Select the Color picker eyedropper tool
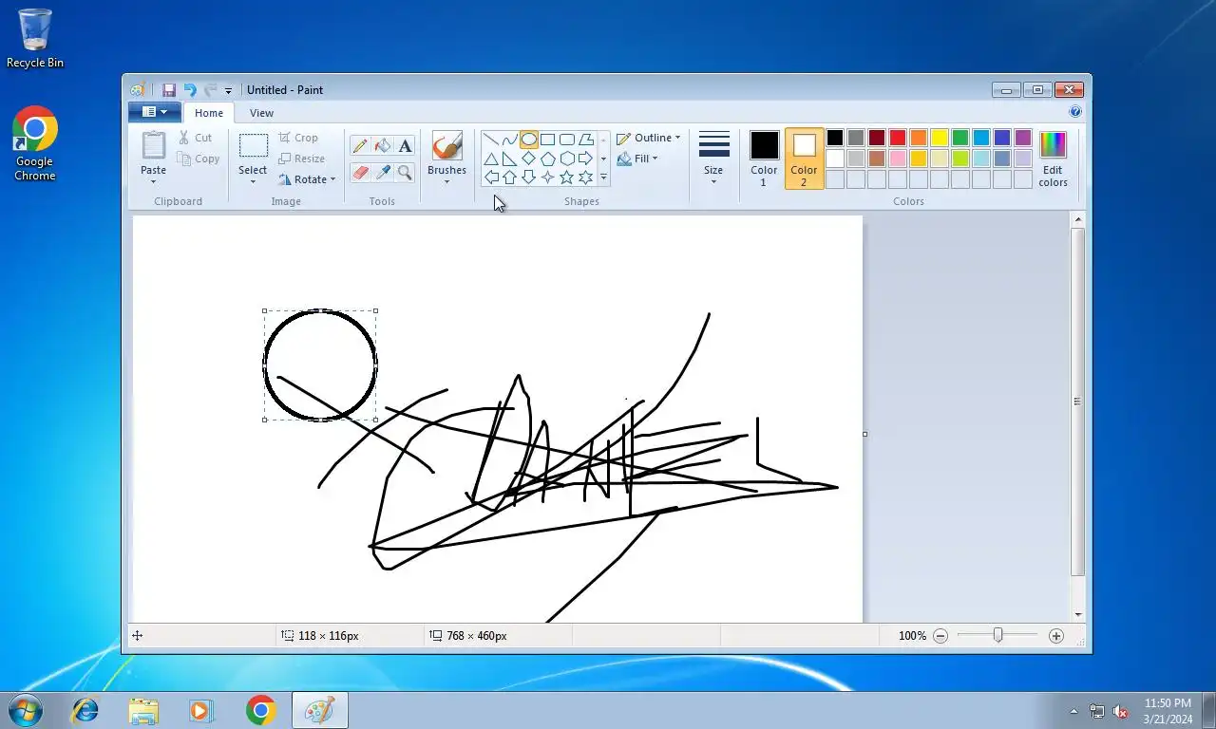This screenshot has width=1216, height=729. pos(383,172)
